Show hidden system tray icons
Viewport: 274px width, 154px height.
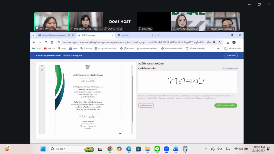(x=206, y=149)
